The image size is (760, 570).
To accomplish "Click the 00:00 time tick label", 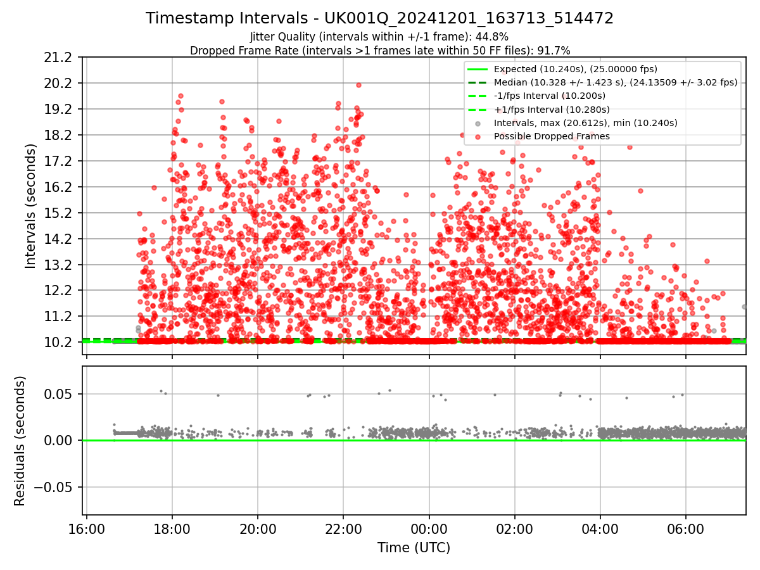I will (429, 528).
